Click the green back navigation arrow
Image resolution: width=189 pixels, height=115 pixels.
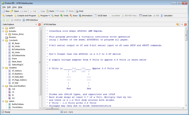[3, 20]
